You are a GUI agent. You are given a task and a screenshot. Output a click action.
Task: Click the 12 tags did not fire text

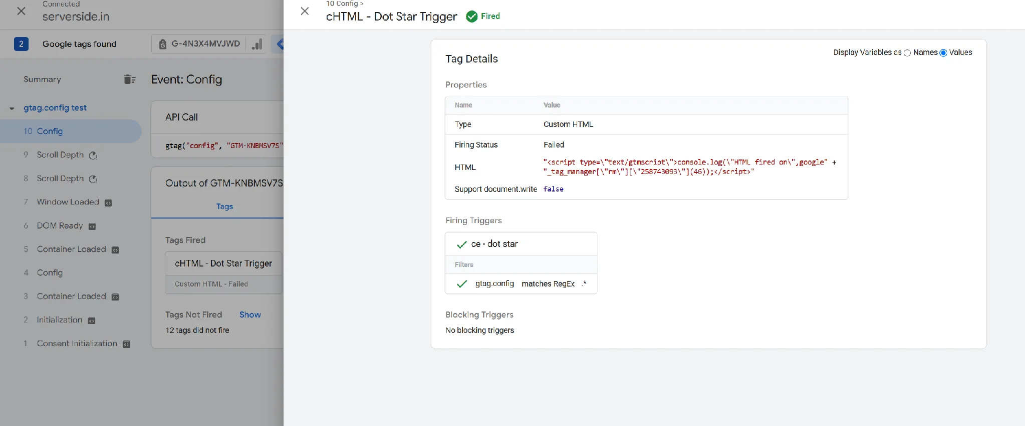(197, 330)
